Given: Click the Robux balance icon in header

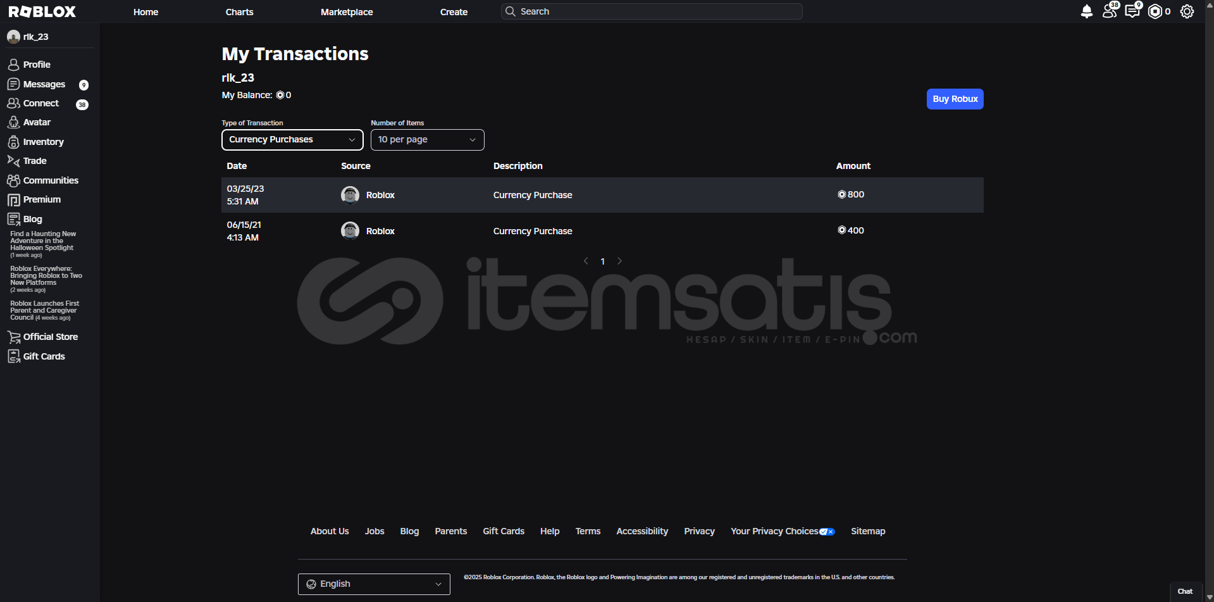Looking at the screenshot, I should 1155,11.
